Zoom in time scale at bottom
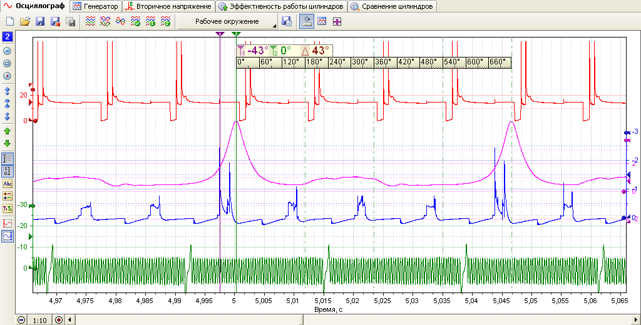The image size is (641, 325). click(58, 320)
